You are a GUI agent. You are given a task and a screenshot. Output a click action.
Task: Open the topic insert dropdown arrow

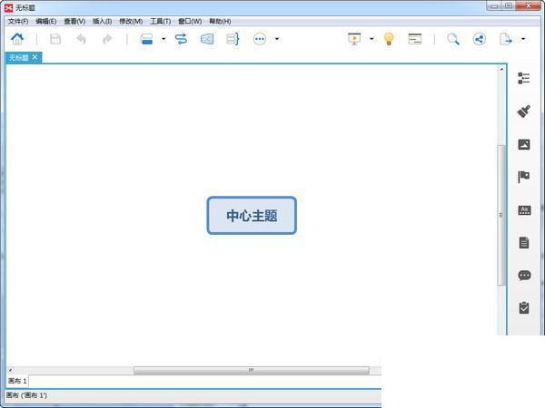[163, 39]
